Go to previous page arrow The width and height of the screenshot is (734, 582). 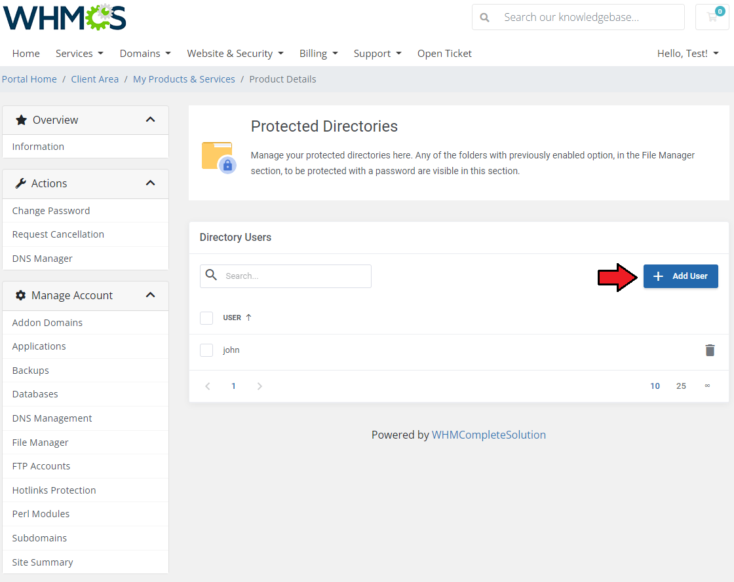click(x=208, y=386)
